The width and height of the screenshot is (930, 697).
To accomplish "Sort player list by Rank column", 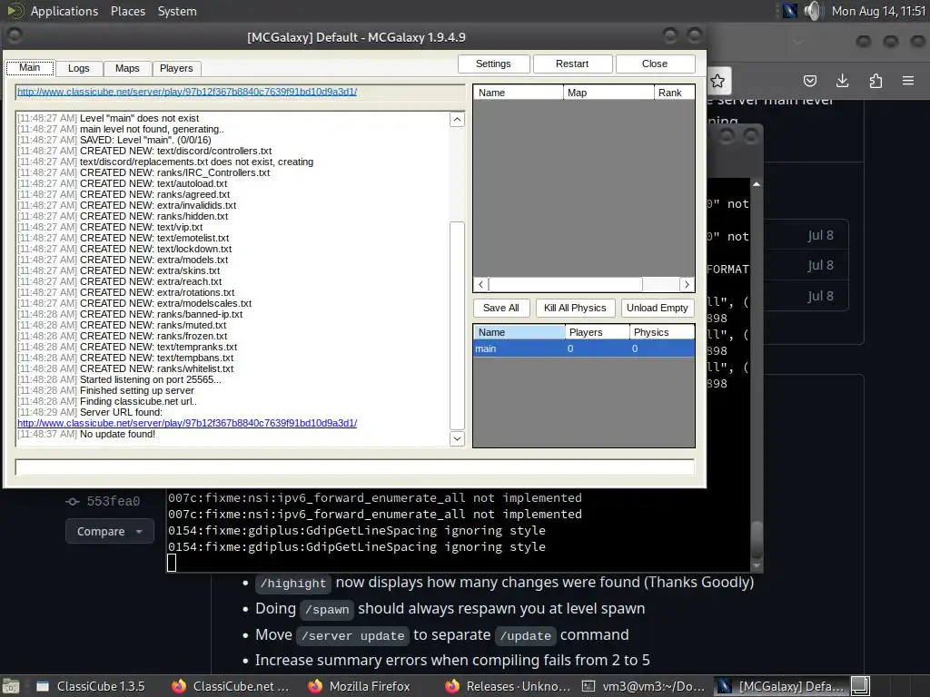I will 675,93.
